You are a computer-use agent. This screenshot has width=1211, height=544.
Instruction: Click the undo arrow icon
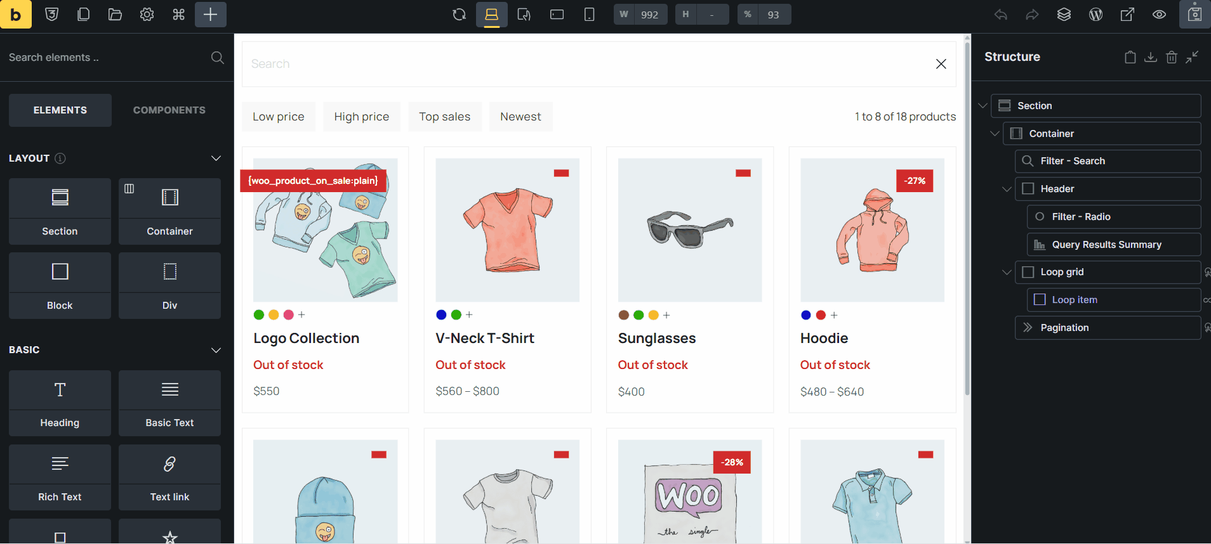[x=1001, y=14]
